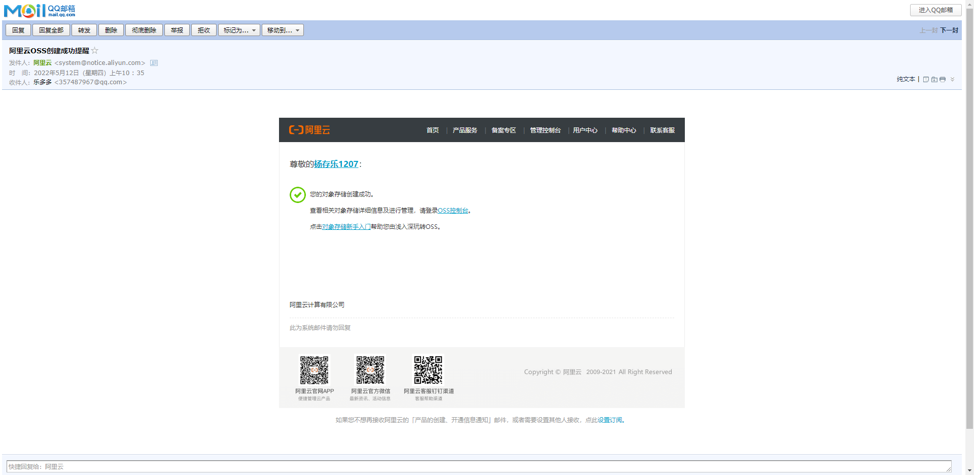Click the 阿里云官网APP QR code
The height and width of the screenshot is (475, 974).
[x=315, y=369]
